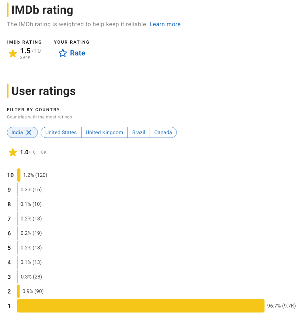
Task: Open the Learn more link
Action: pyautogui.click(x=165, y=24)
